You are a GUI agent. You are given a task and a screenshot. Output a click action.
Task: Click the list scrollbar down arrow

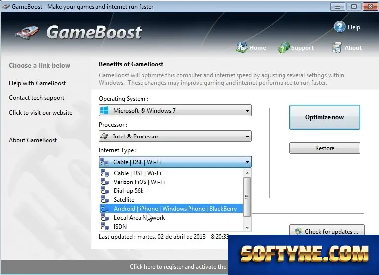pos(247,227)
